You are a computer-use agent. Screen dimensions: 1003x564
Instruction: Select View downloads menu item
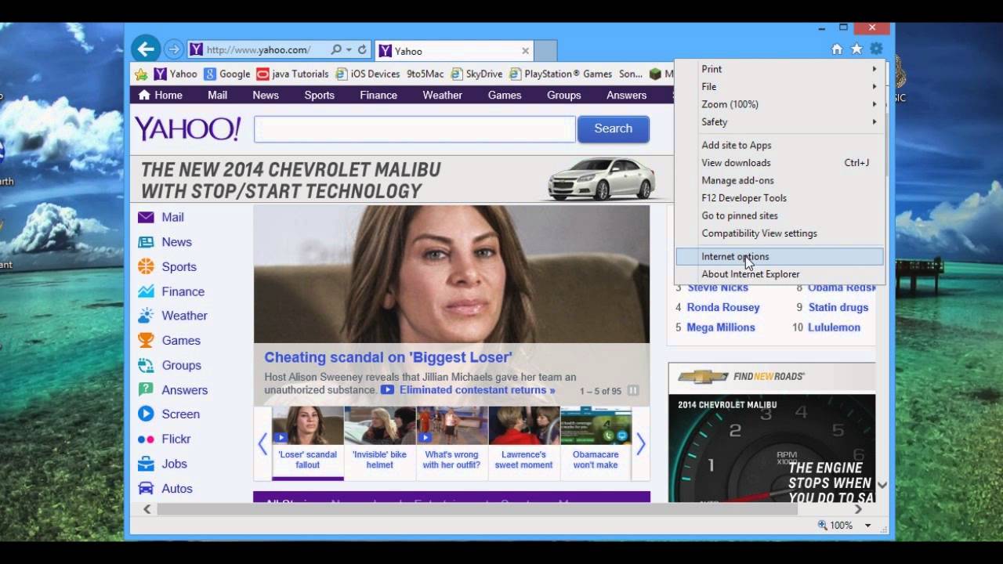pyautogui.click(x=780, y=163)
